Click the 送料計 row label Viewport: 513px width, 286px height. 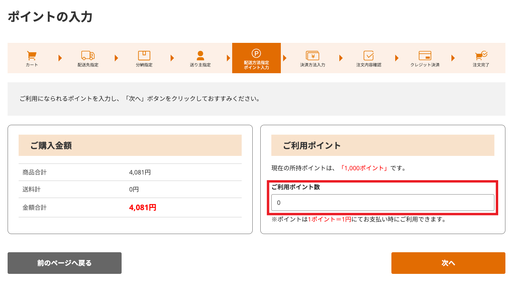pyautogui.click(x=32, y=189)
